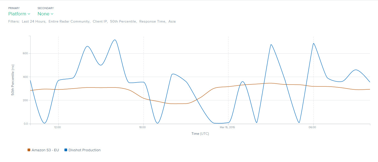This screenshot has height=162, width=378.
Task: Click the Client IP filter
Action: [x=100, y=21]
